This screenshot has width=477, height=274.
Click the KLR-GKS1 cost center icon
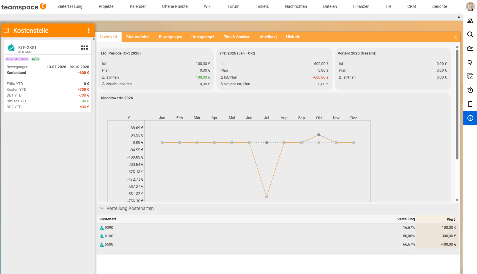point(11,48)
